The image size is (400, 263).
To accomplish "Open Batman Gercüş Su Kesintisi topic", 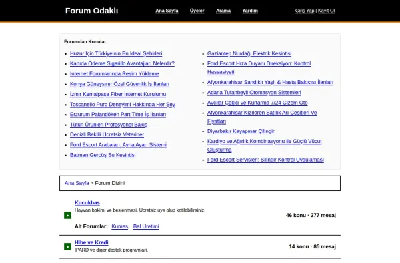I will coord(103,155).
